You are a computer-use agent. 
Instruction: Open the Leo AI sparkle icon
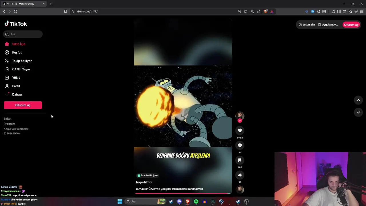(x=350, y=11)
